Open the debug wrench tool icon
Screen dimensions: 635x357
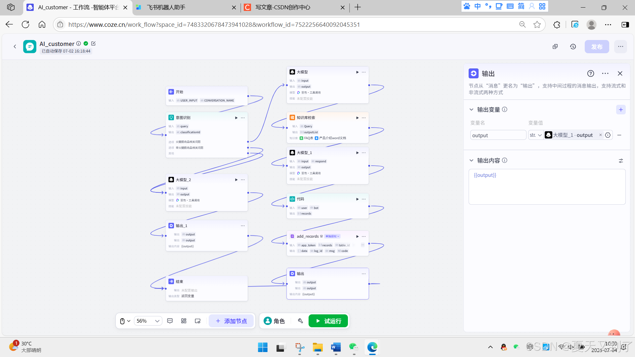point(300,321)
